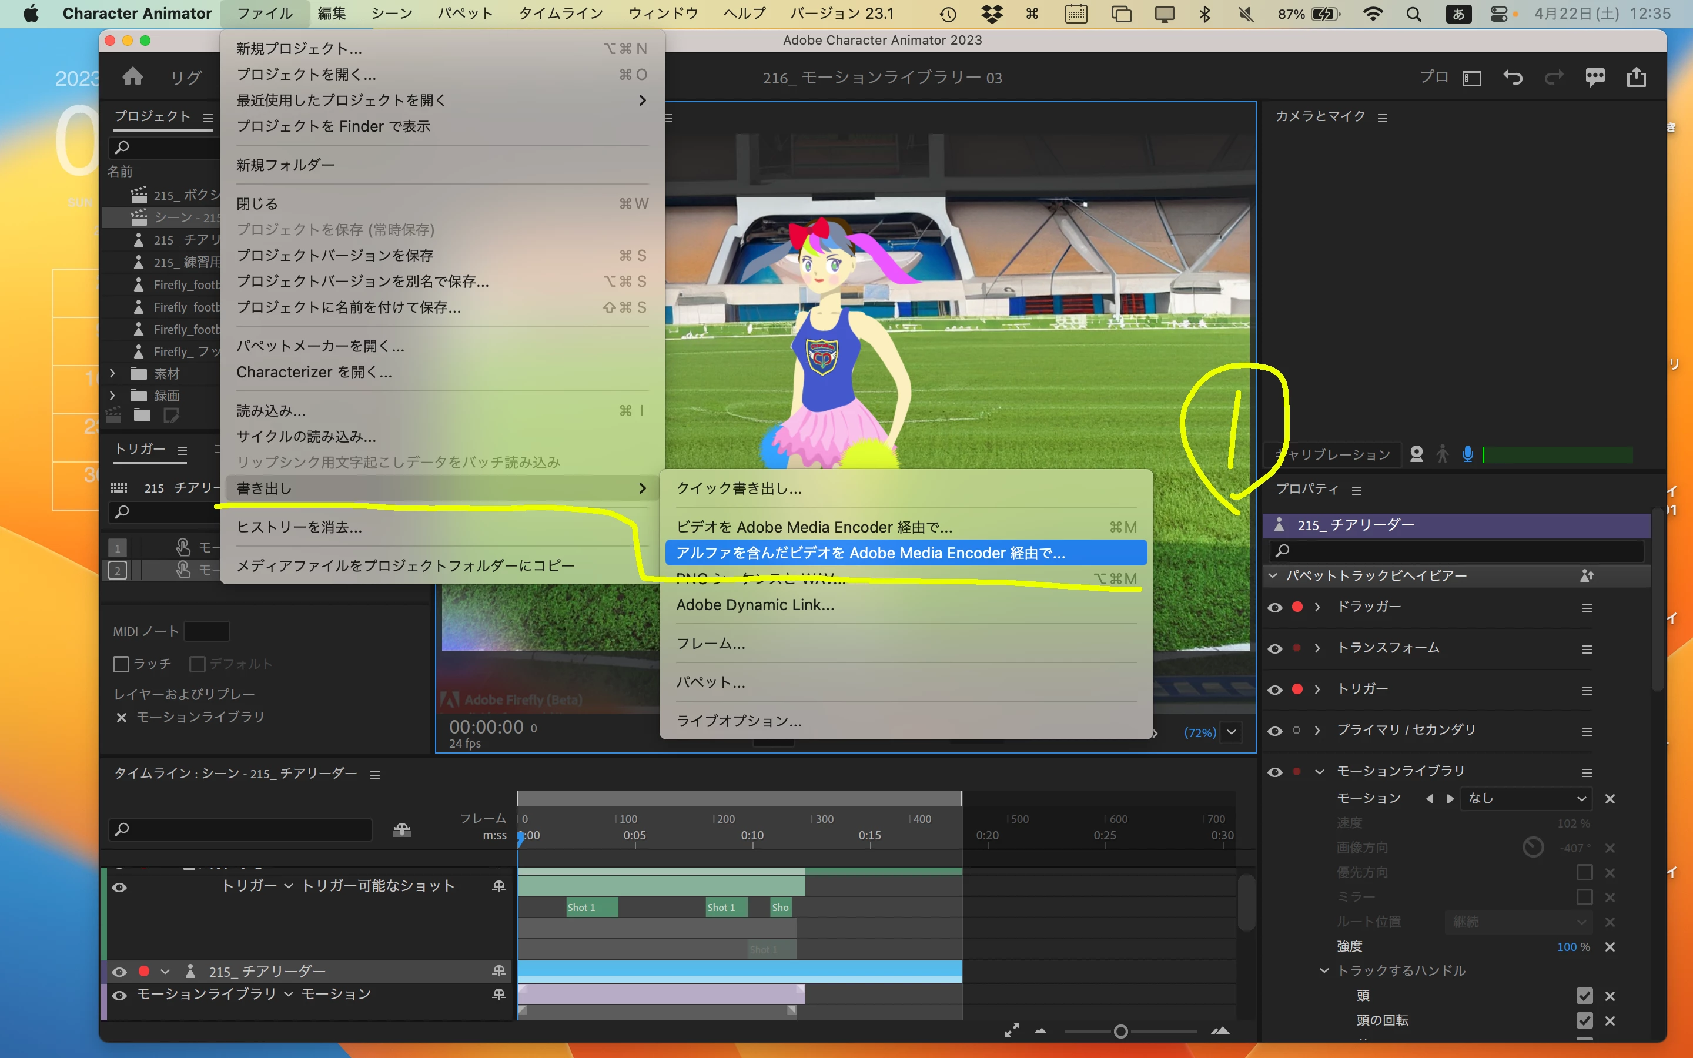Hide the トリガー behavior in the properties panel
Screen dimensions: 1693x1058
(1274, 690)
